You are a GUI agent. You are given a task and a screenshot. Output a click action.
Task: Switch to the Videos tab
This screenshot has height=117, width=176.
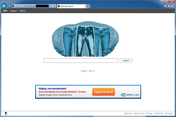(22, 11)
